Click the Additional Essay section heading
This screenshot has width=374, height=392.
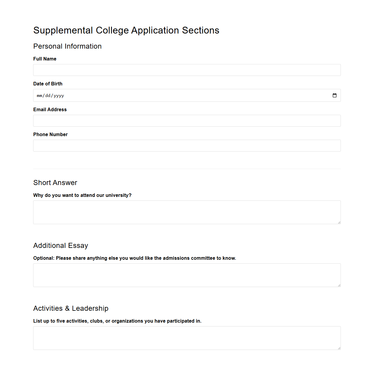[60, 246]
